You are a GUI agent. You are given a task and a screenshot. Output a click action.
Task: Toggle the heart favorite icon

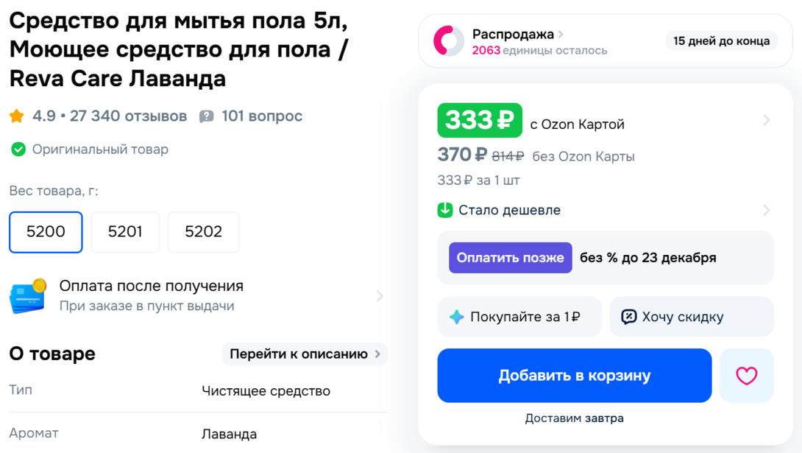point(747,376)
